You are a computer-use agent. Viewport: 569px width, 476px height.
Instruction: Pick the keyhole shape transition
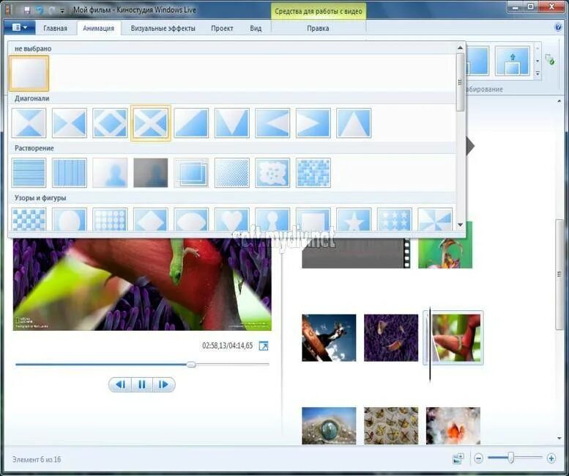point(272,219)
